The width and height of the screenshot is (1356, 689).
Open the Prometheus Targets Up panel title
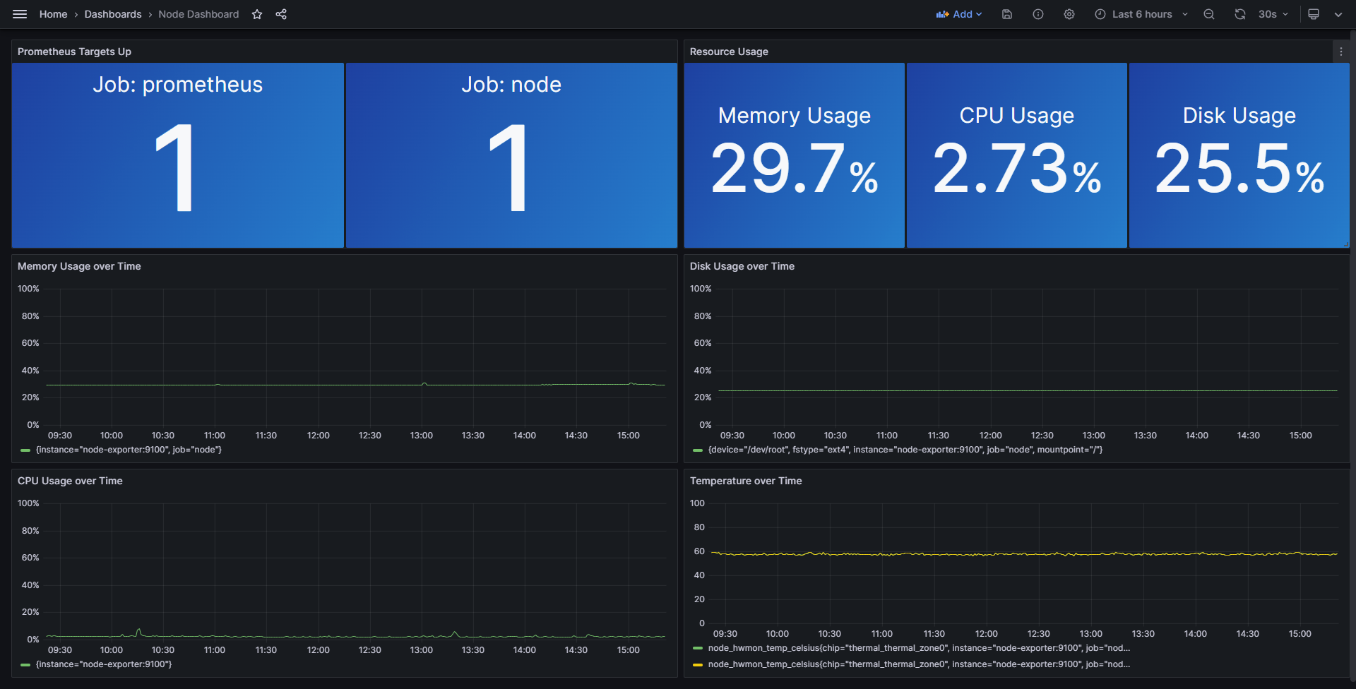pyautogui.click(x=74, y=52)
